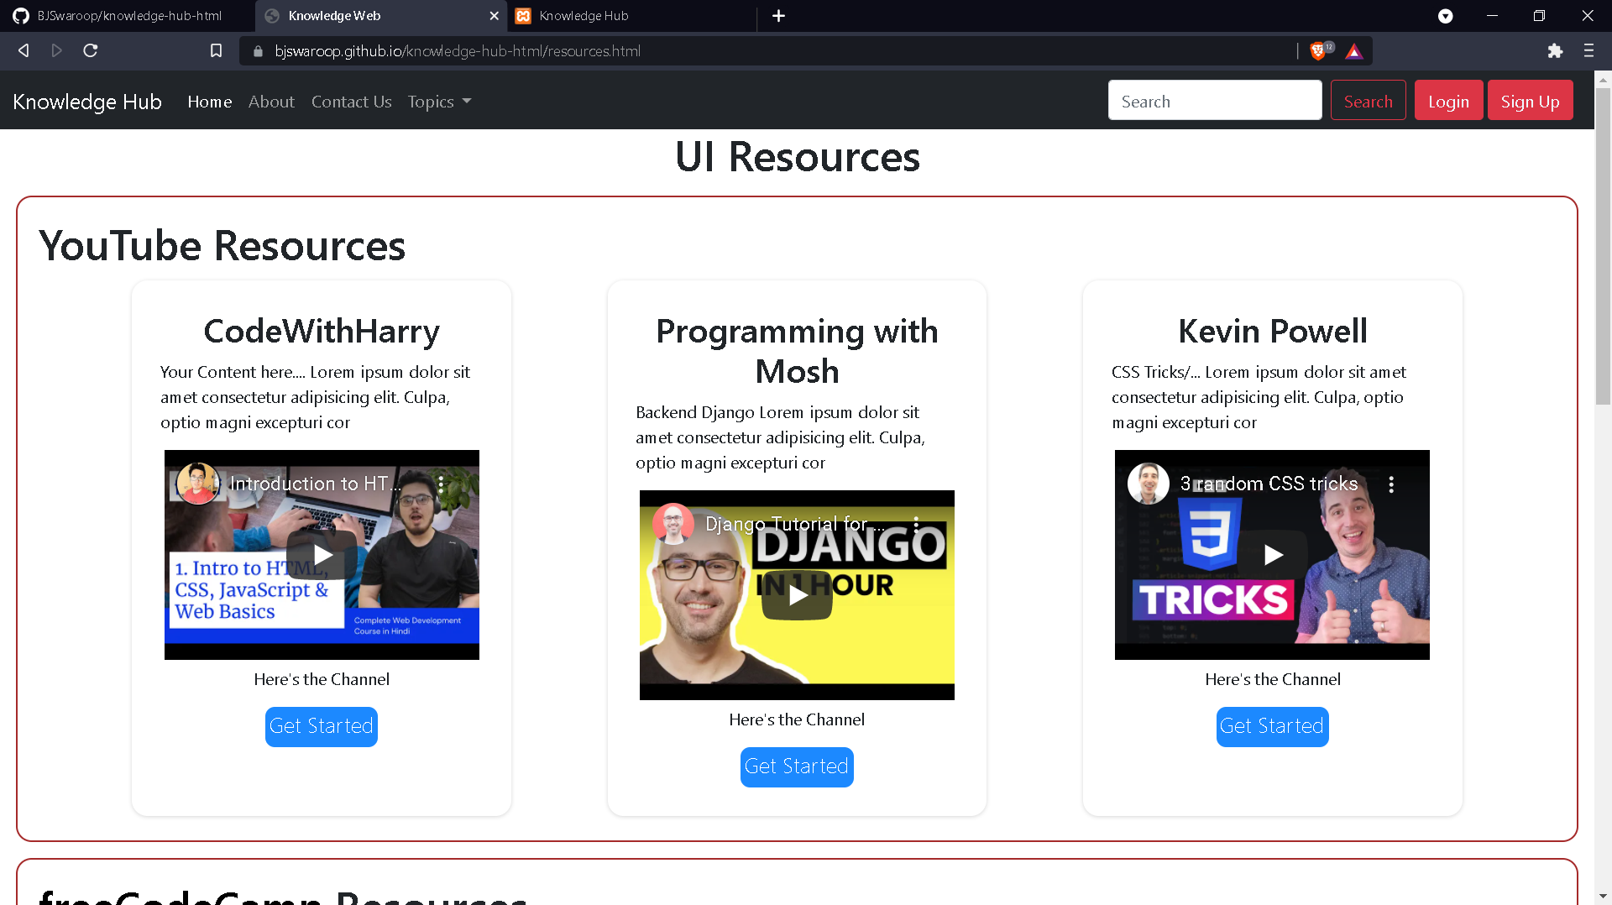Close the Knowledge Web tab
This screenshot has width=1612, height=905.
click(494, 16)
